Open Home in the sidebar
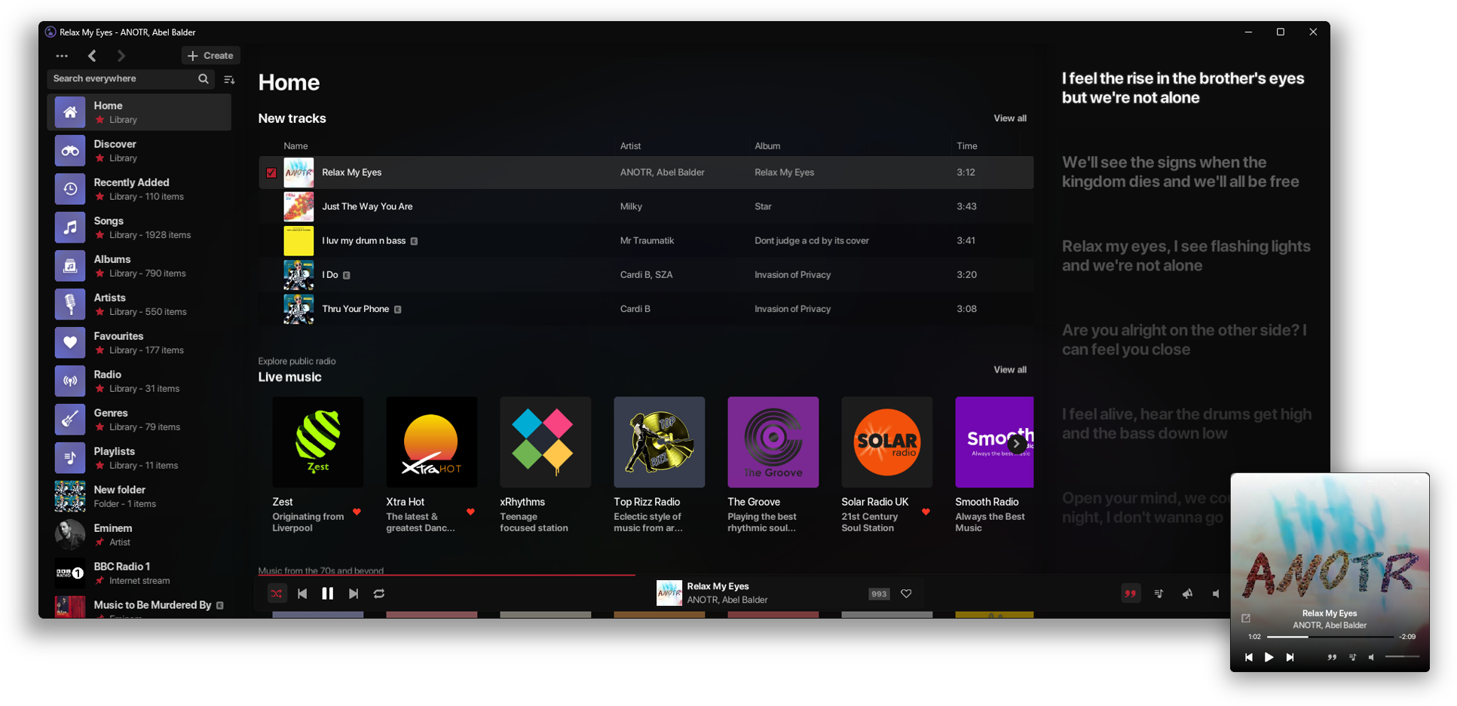 click(x=139, y=112)
